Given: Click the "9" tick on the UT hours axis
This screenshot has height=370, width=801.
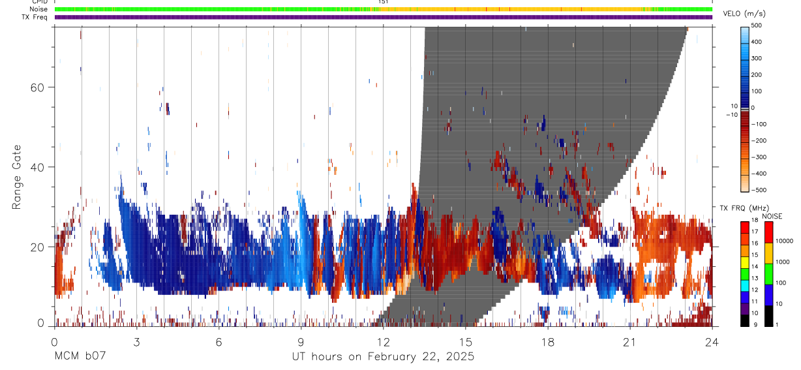Looking at the screenshot, I should (x=301, y=341).
